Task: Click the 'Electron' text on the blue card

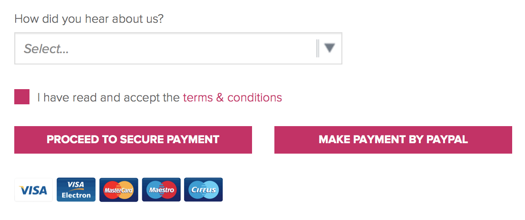Action: point(76,195)
